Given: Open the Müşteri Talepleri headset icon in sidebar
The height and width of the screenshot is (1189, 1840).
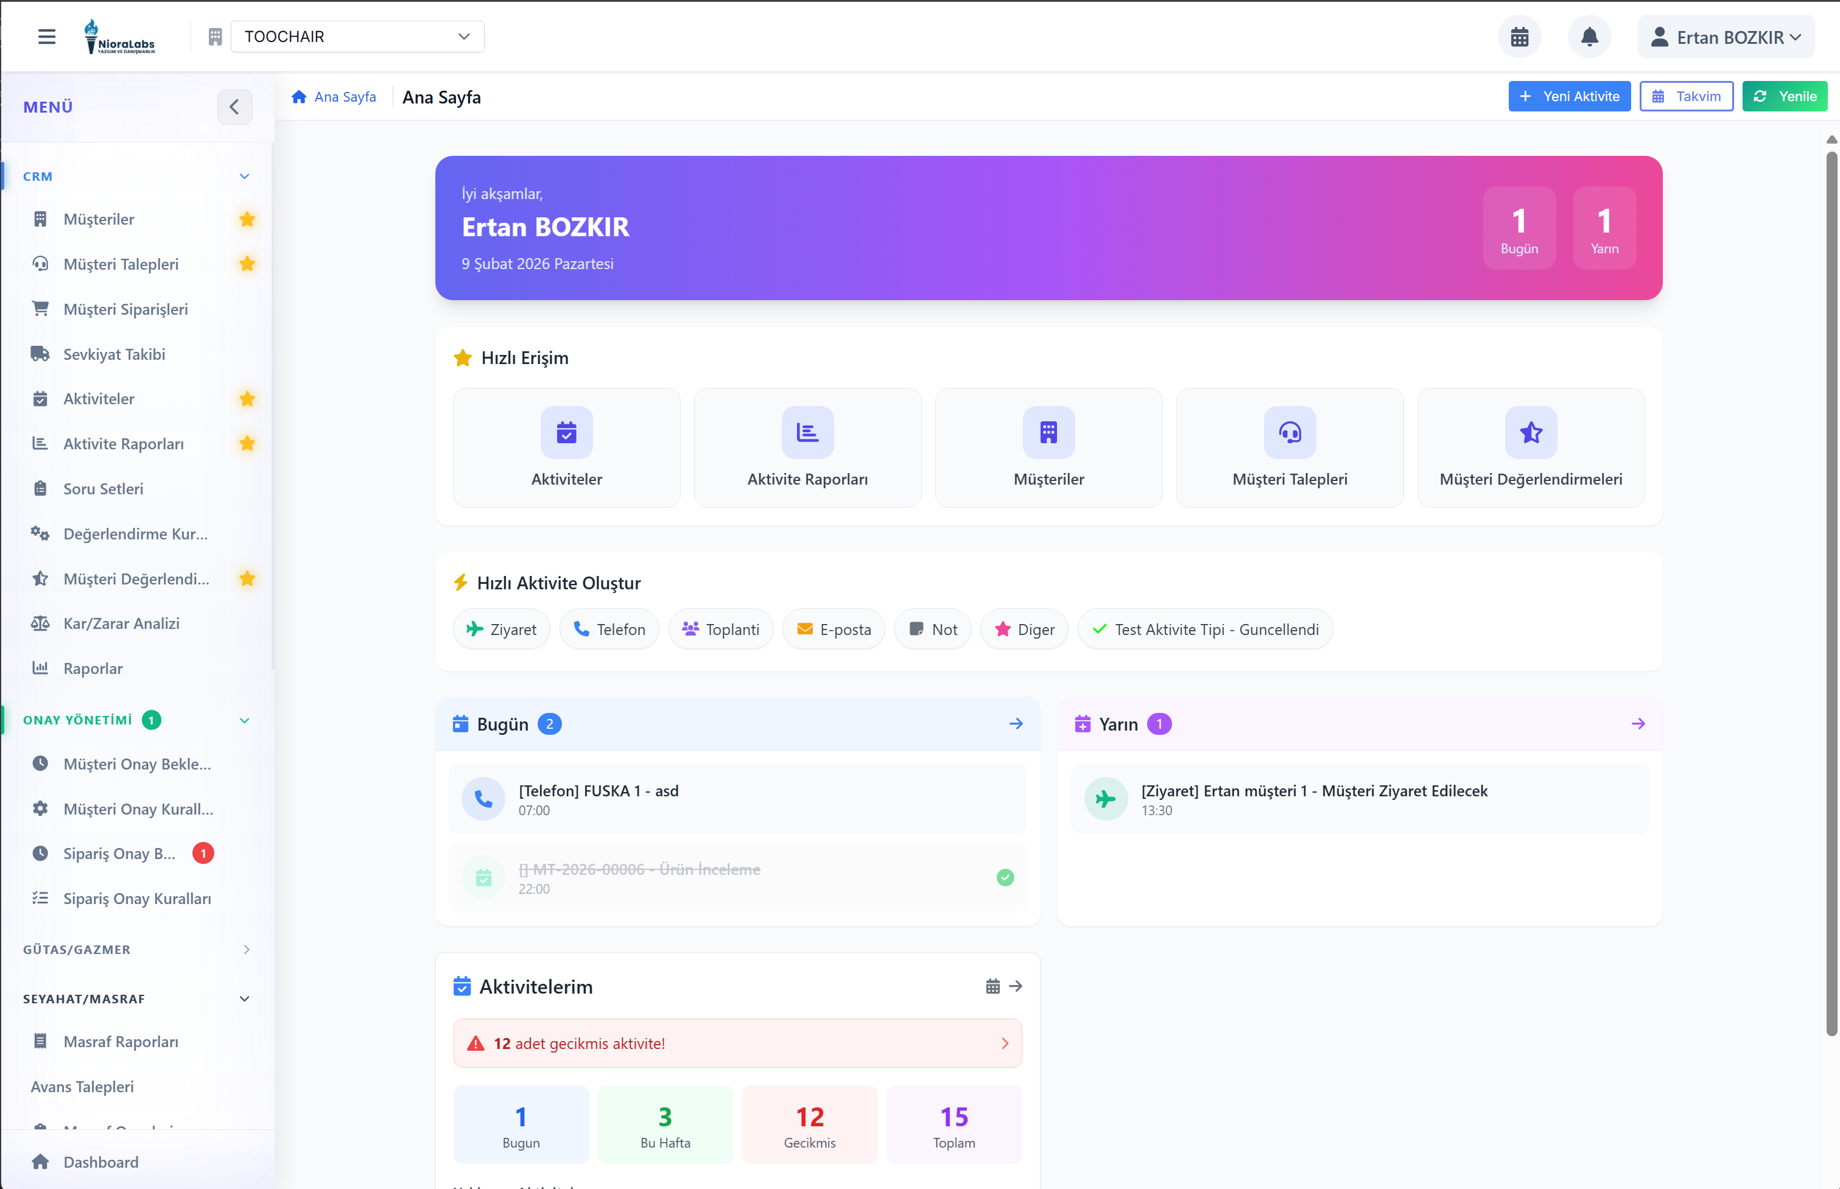Looking at the screenshot, I should click(40, 264).
